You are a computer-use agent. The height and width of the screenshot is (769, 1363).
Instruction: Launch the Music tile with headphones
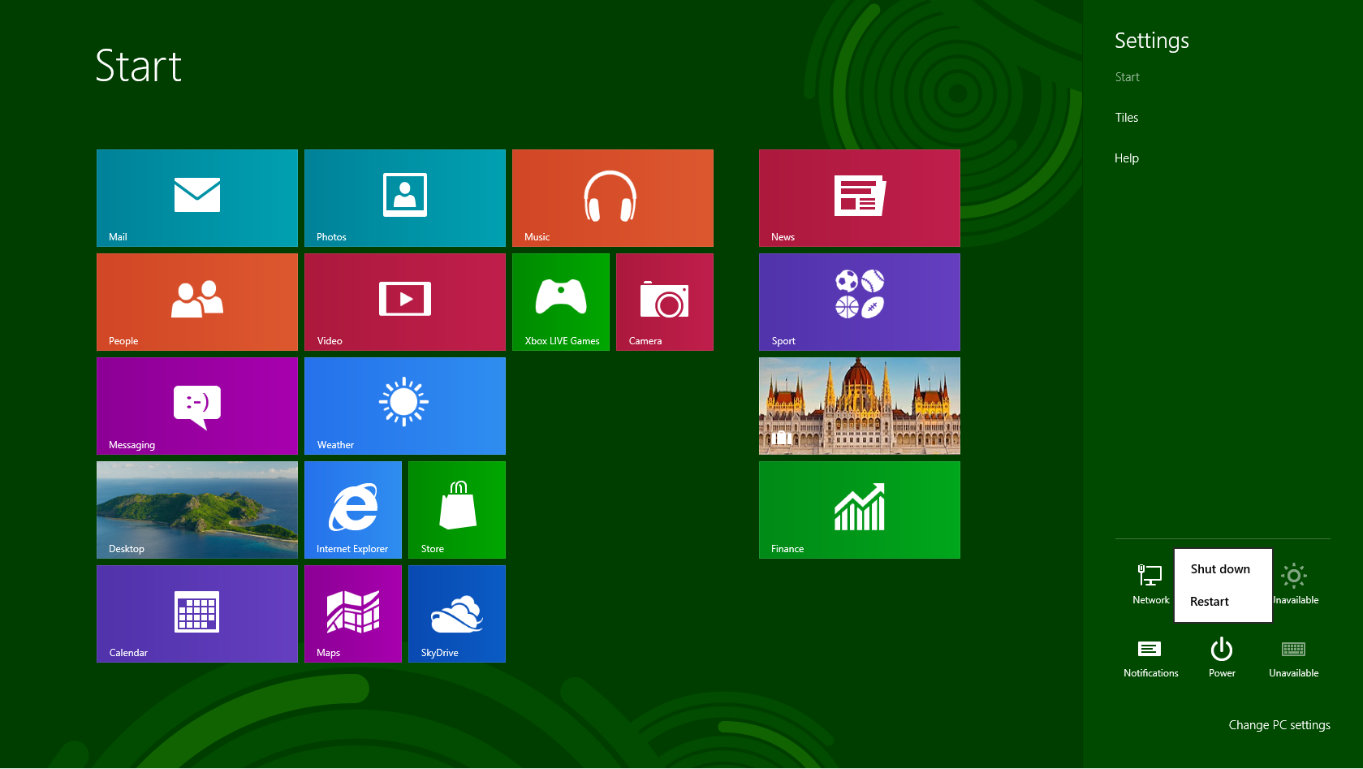pos(613,198)
